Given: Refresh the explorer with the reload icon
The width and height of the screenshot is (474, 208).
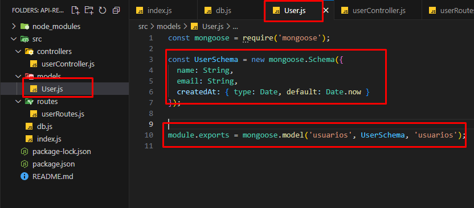Looking at the screenshot, I should tap(103, 11).
